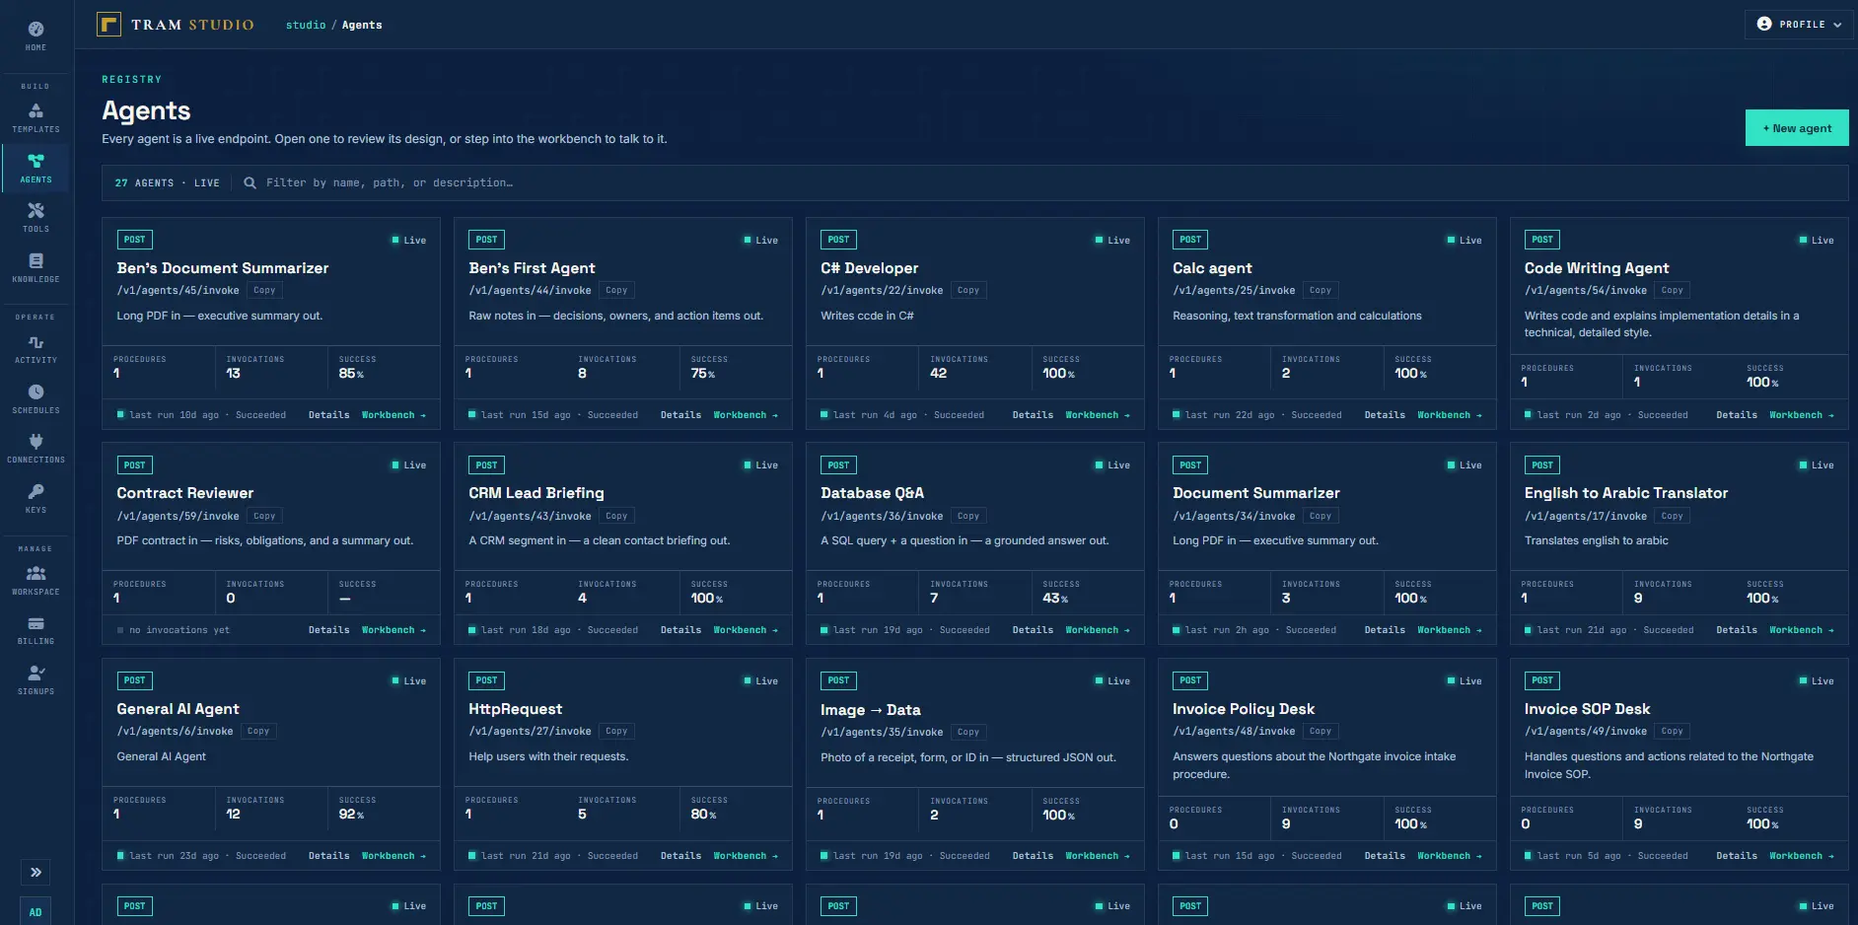Click the studio breadcrumb link
The height and width of the screenshot is (925, 1858).
pos(306,25)
